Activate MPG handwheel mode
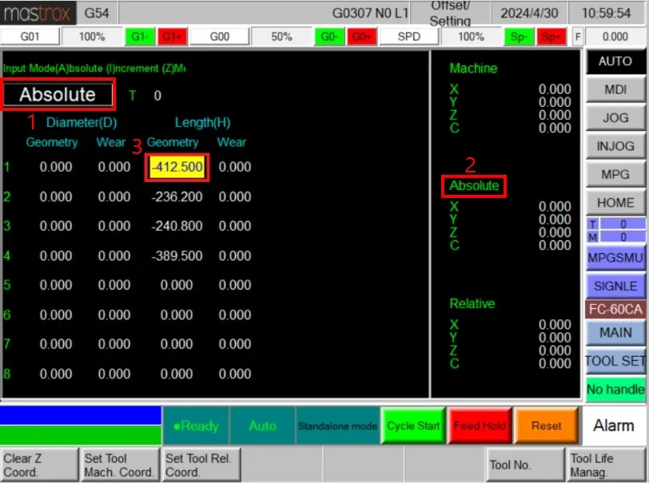The image size is (649, 483). click(615, 175)
